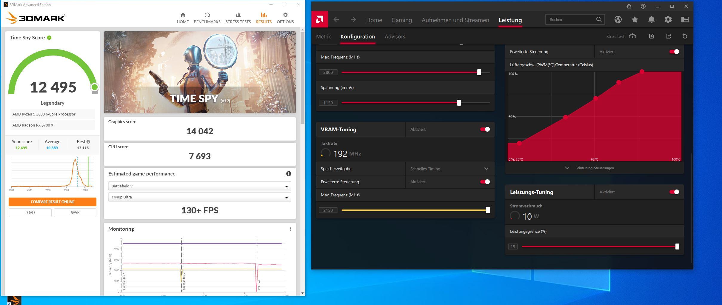Open 3DMark STRESS TESTS icon
Image resolution: width=722 pixels, height=305 pixels.
[x=238, y=15]
